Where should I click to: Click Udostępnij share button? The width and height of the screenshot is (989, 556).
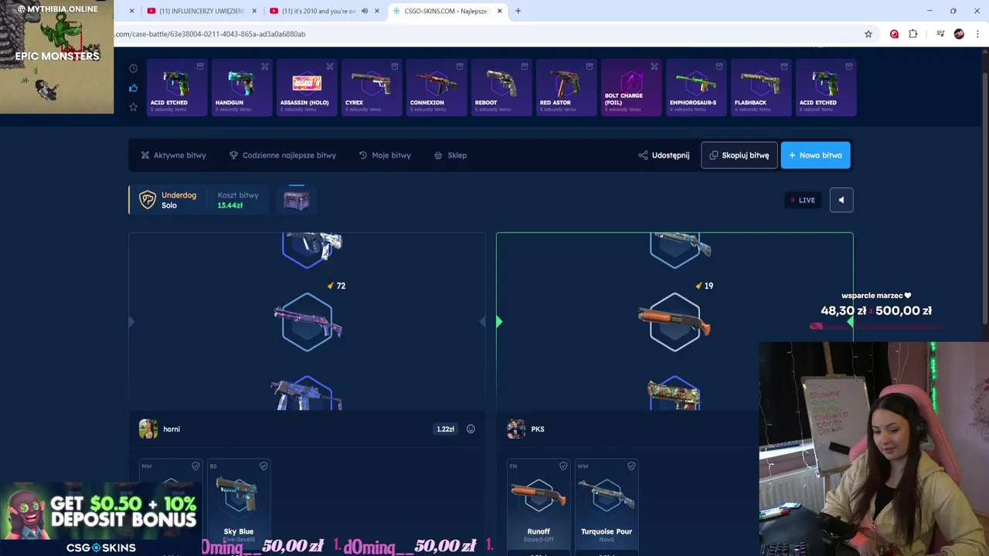pos(664,155)
